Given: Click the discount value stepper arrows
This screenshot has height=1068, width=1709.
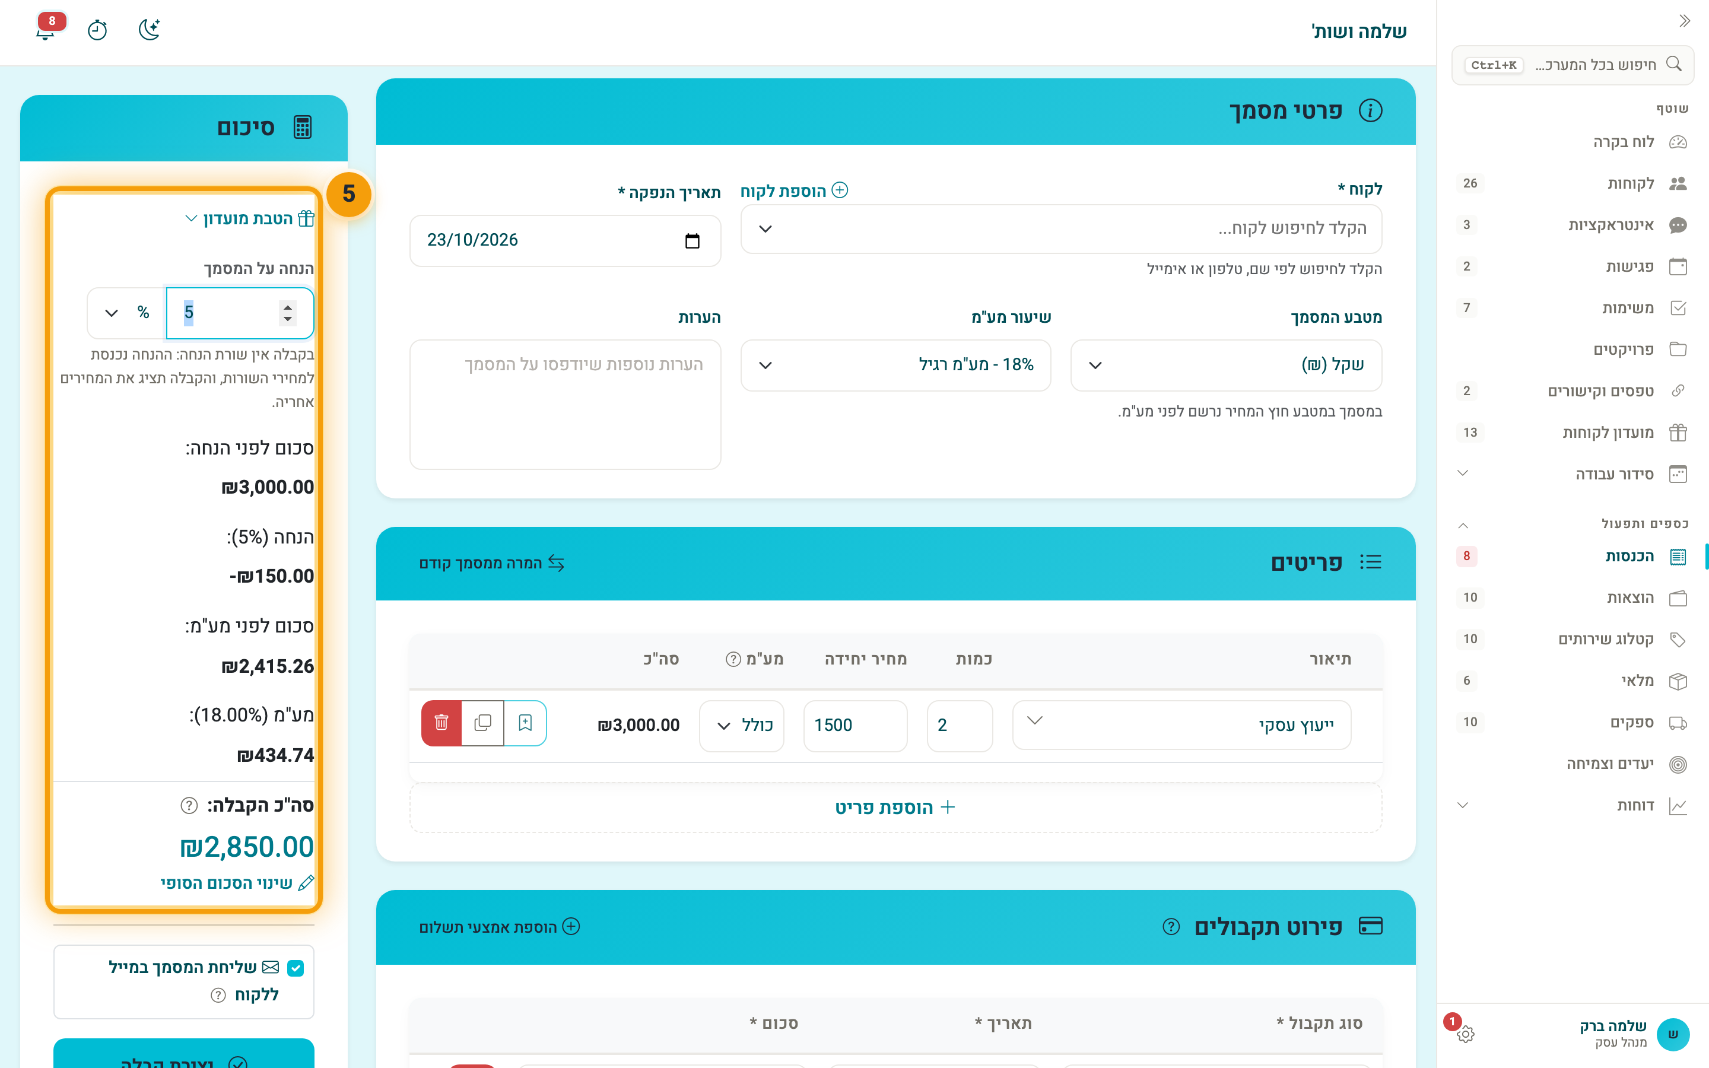Looking at the screenshot, I should (x=287, y=312).
